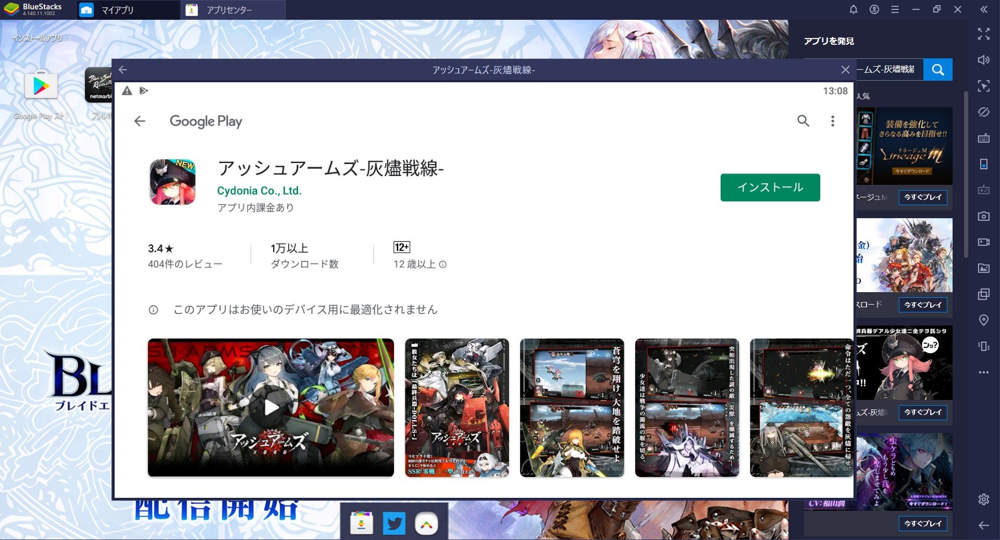Viewport: 1000px width, 540px height.
Task: Click the device optimization info icon
Action: 153,310
